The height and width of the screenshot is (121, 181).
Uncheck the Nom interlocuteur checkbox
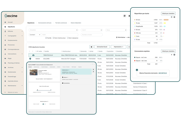click(x=53, y=38)
